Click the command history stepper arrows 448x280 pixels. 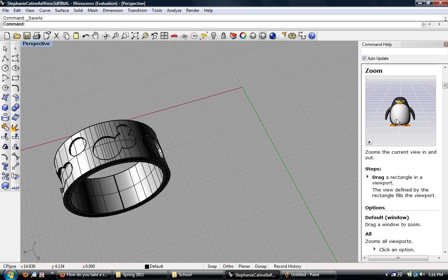[424, 24]
